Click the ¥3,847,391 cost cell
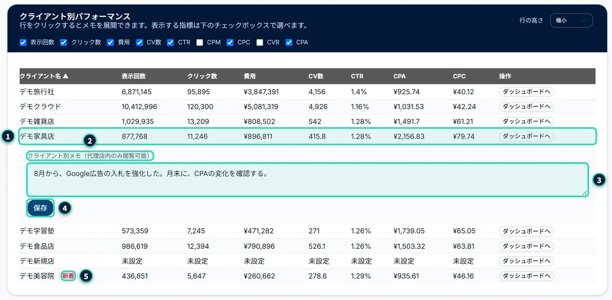The image size is (612, 300). pyautogui.click(x=261, y=92)
